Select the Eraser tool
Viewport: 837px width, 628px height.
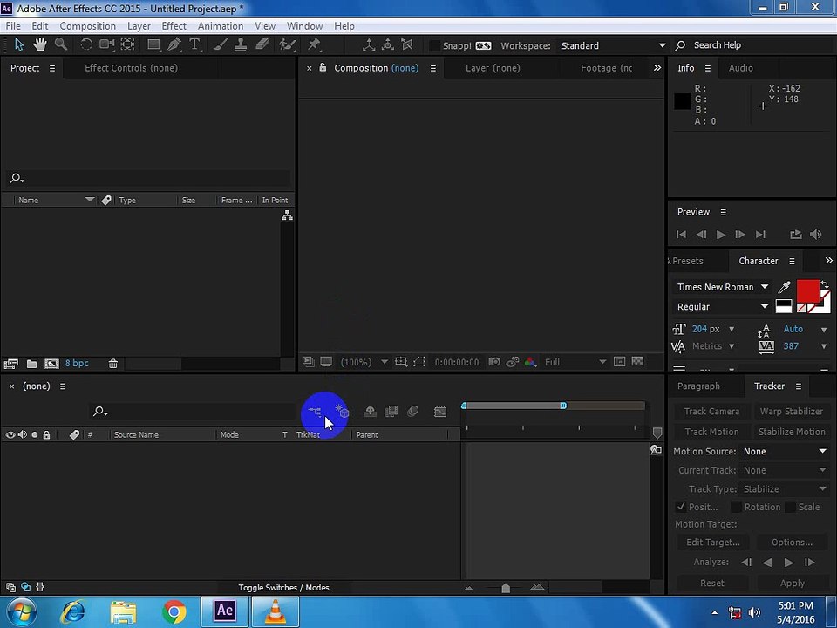pyautogui.click(x=262, y=44)
